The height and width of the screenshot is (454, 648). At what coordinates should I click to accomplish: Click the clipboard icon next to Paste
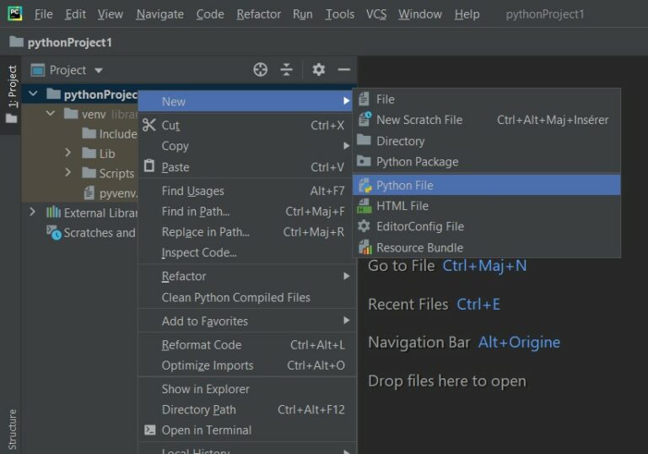(x=149, y=165)
